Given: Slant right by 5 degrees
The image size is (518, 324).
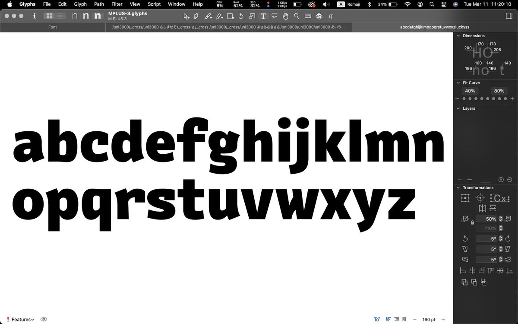Looking at the screenshot, I should (508, 249).
